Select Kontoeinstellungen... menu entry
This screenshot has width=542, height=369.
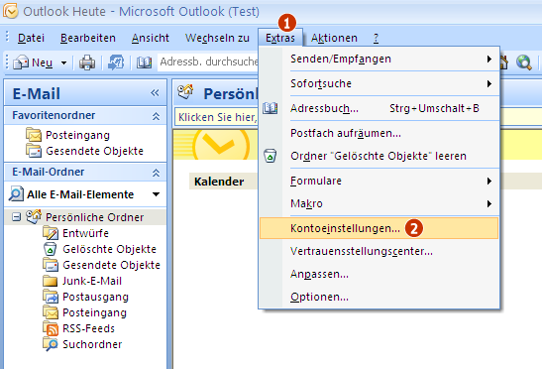tap(379, 228)
